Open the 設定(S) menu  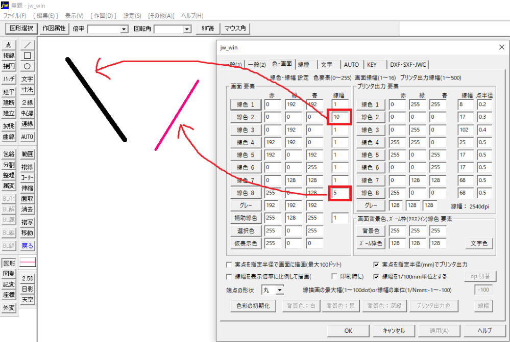[x=132, y=16]
